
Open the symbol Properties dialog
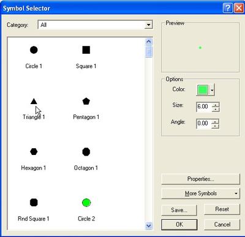point(200,179)
